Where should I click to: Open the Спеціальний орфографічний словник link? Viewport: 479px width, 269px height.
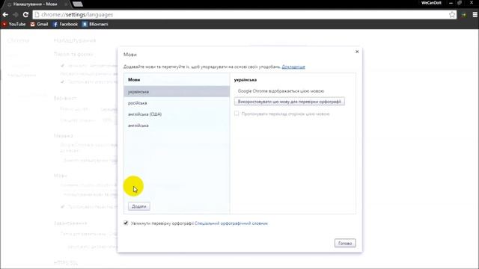coord(231,223)
